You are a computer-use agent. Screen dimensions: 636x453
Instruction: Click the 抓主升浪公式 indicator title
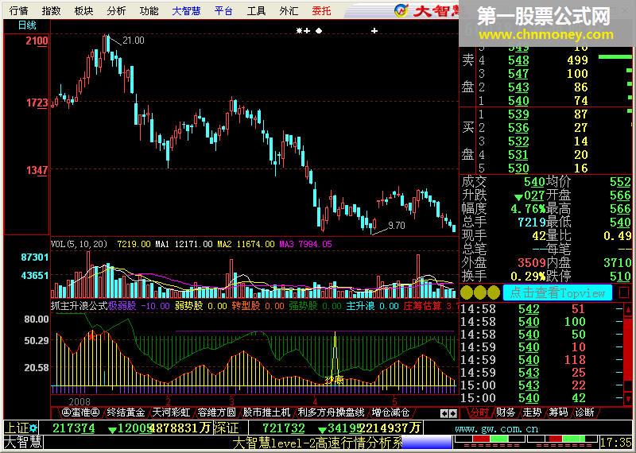(x=79, y=306)
